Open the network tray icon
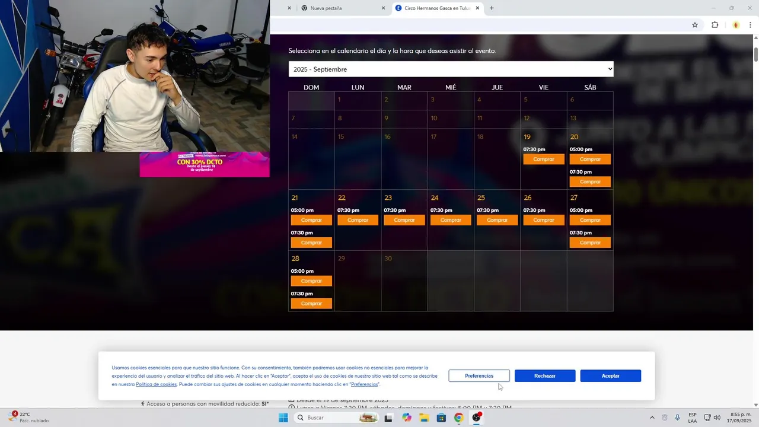The width and height of the screenshot is (759, 427). pyautogui.click(x=707, y=418)
